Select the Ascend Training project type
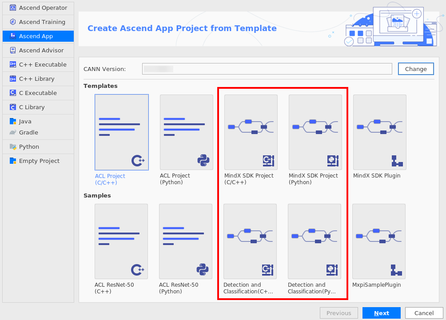Image resolution: width=446 pixels, height=320 pixels. tap(38, 22)
